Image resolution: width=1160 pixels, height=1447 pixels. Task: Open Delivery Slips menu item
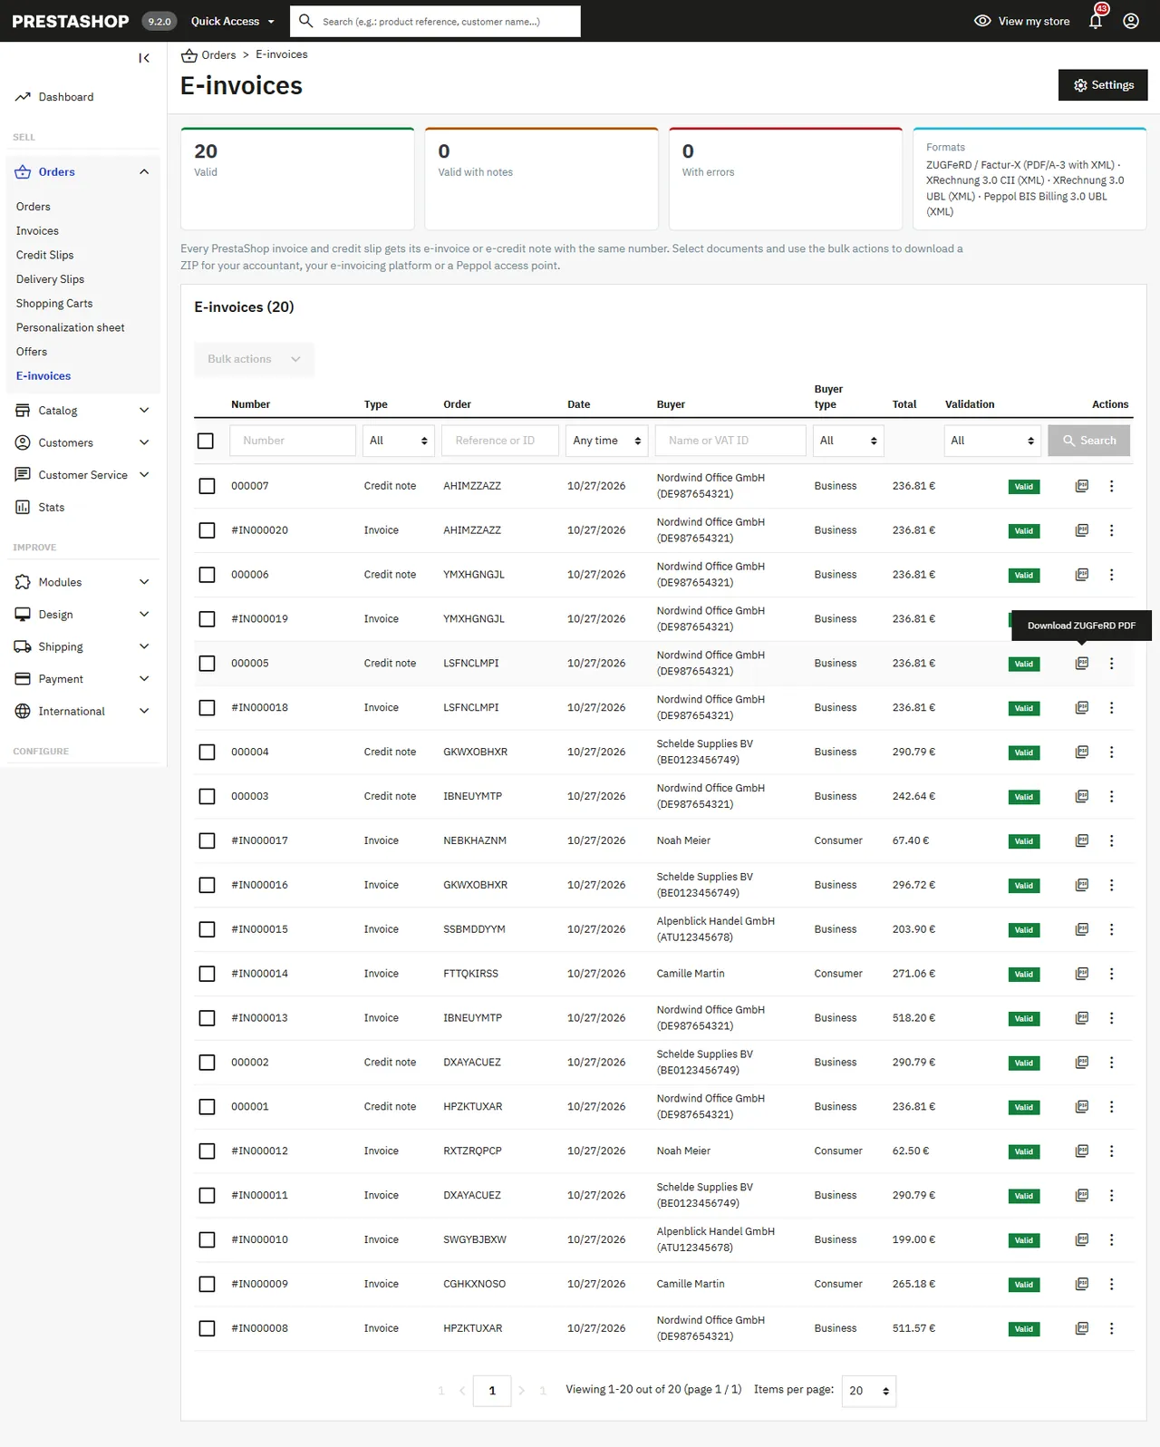pos(50,279)
